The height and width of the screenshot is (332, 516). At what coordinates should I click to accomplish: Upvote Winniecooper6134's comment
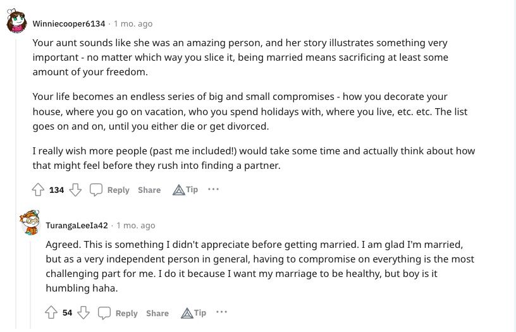[x=38, y=190]
